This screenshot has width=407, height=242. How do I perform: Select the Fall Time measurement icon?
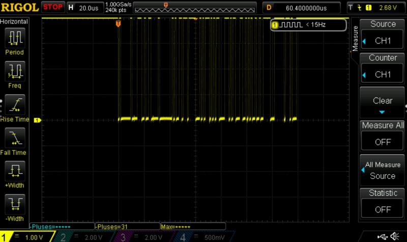[15, 138]
